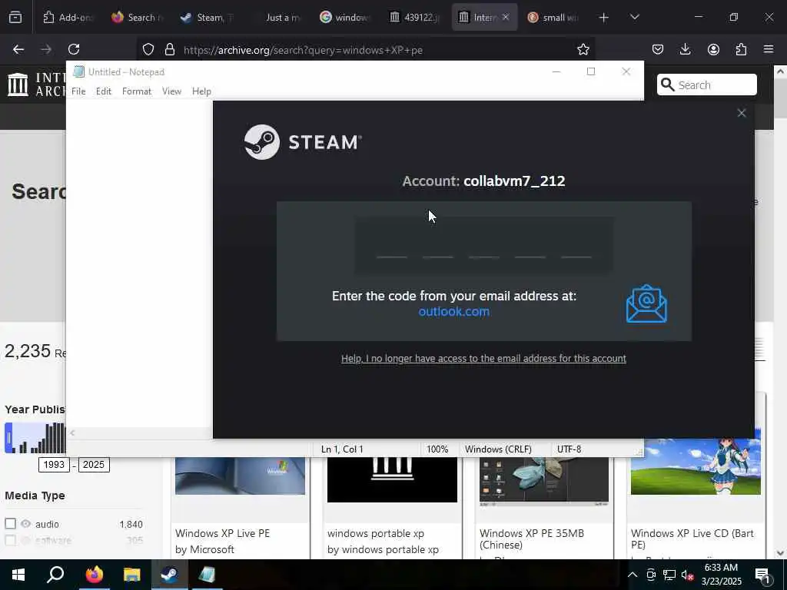
Task: Open Notepad Help menu
Action: pyautogui.click(x=201, y=91)
